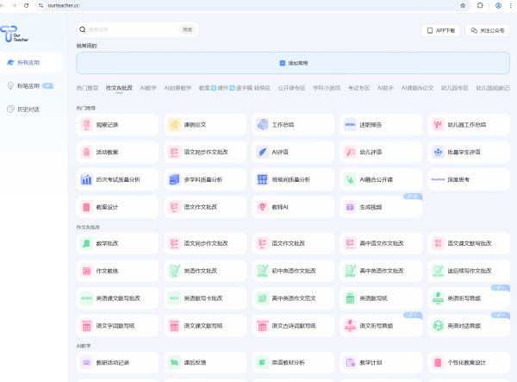Open the 幼儿评语 app icon

coord(350,152)
